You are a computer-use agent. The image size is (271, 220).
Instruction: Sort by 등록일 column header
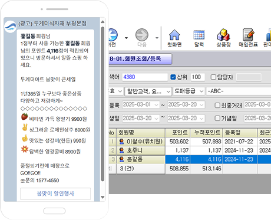click(x=240, y=133)
